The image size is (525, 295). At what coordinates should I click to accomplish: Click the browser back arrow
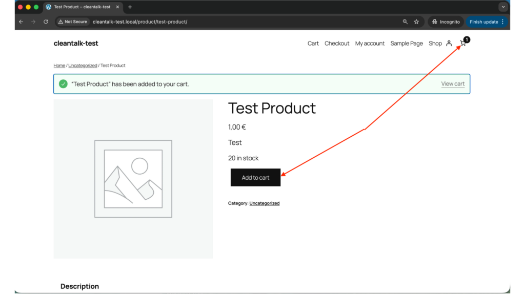tap(21, 22)
